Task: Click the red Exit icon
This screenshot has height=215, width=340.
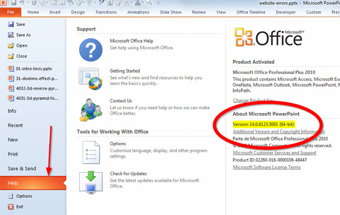Action: pos(11,207)
